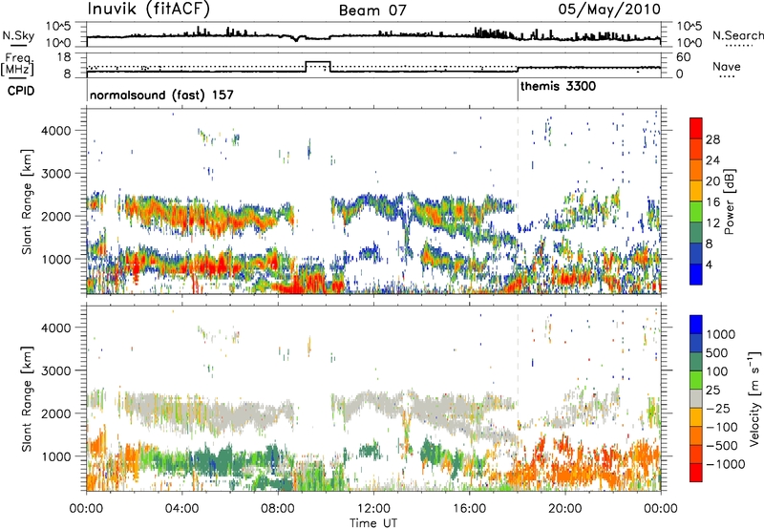Click the 'themis 3300' mode text

pyautogui.click(x=558, y=87)
